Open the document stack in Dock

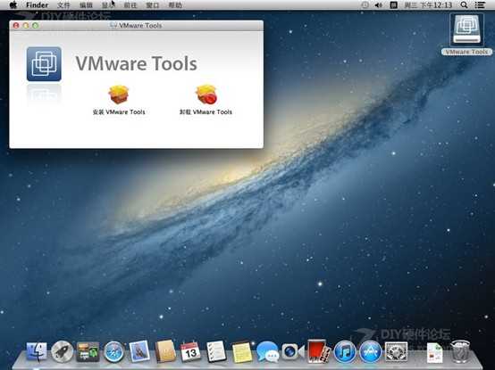pos(435,353)
